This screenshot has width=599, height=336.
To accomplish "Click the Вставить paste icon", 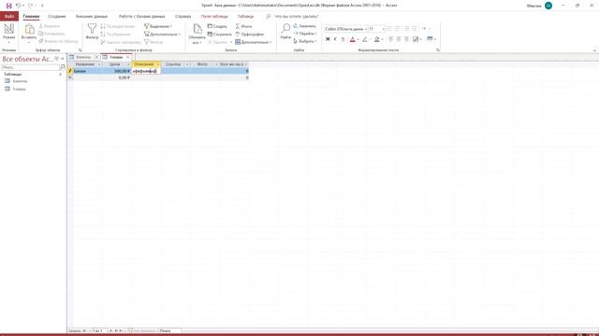I will pos(29,30).
